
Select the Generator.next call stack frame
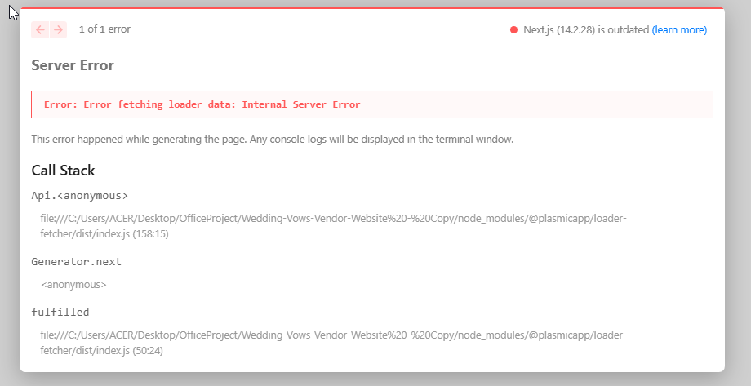tap(76, 262)
